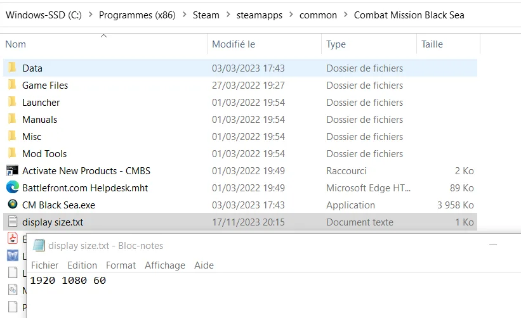521x318 pixels.
Task: Click the Notepad icon in Bloc-notes title bar
Action: click(39, 245)
